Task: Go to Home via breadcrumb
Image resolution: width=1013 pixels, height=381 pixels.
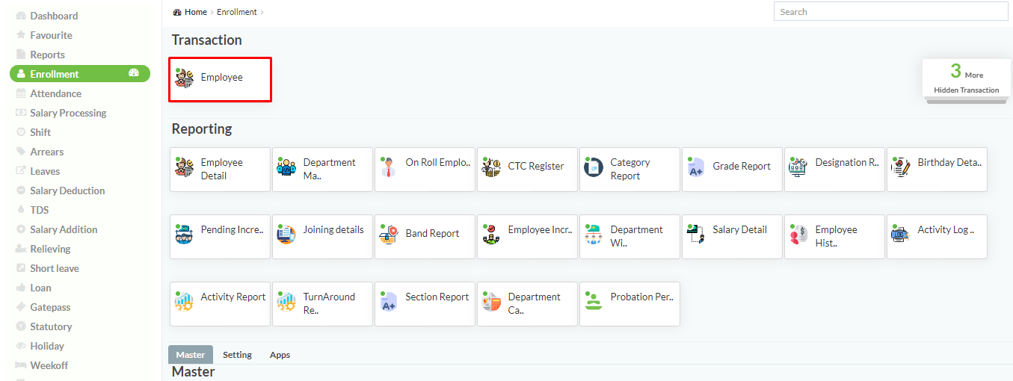Action: click(x=196, y=12)
